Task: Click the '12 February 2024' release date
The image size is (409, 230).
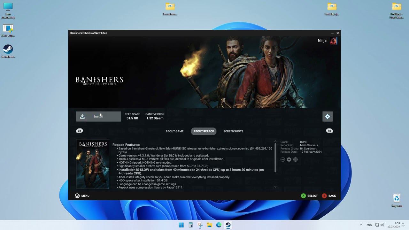Action: pyautogui.click(x=311, y=152)
